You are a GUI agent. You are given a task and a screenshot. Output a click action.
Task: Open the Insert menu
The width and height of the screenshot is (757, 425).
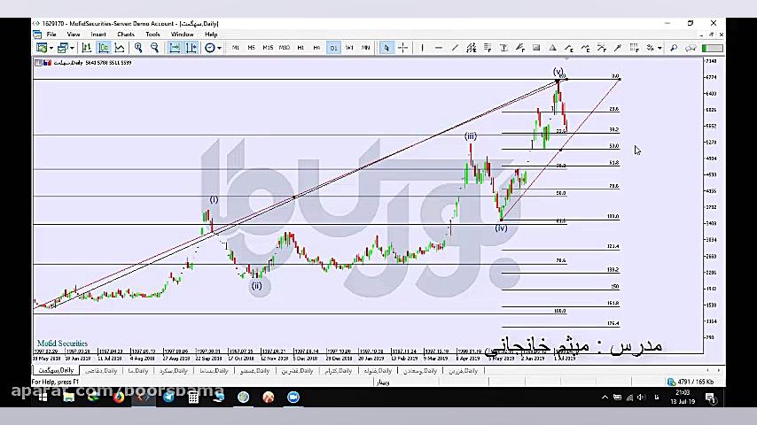98,35
